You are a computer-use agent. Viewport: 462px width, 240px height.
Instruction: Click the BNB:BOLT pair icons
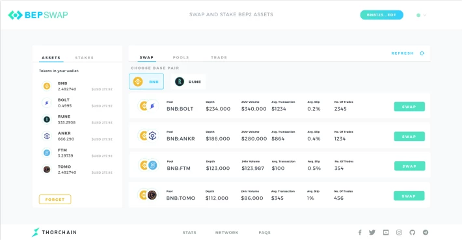pyautogui.click(x=148, y=106)
